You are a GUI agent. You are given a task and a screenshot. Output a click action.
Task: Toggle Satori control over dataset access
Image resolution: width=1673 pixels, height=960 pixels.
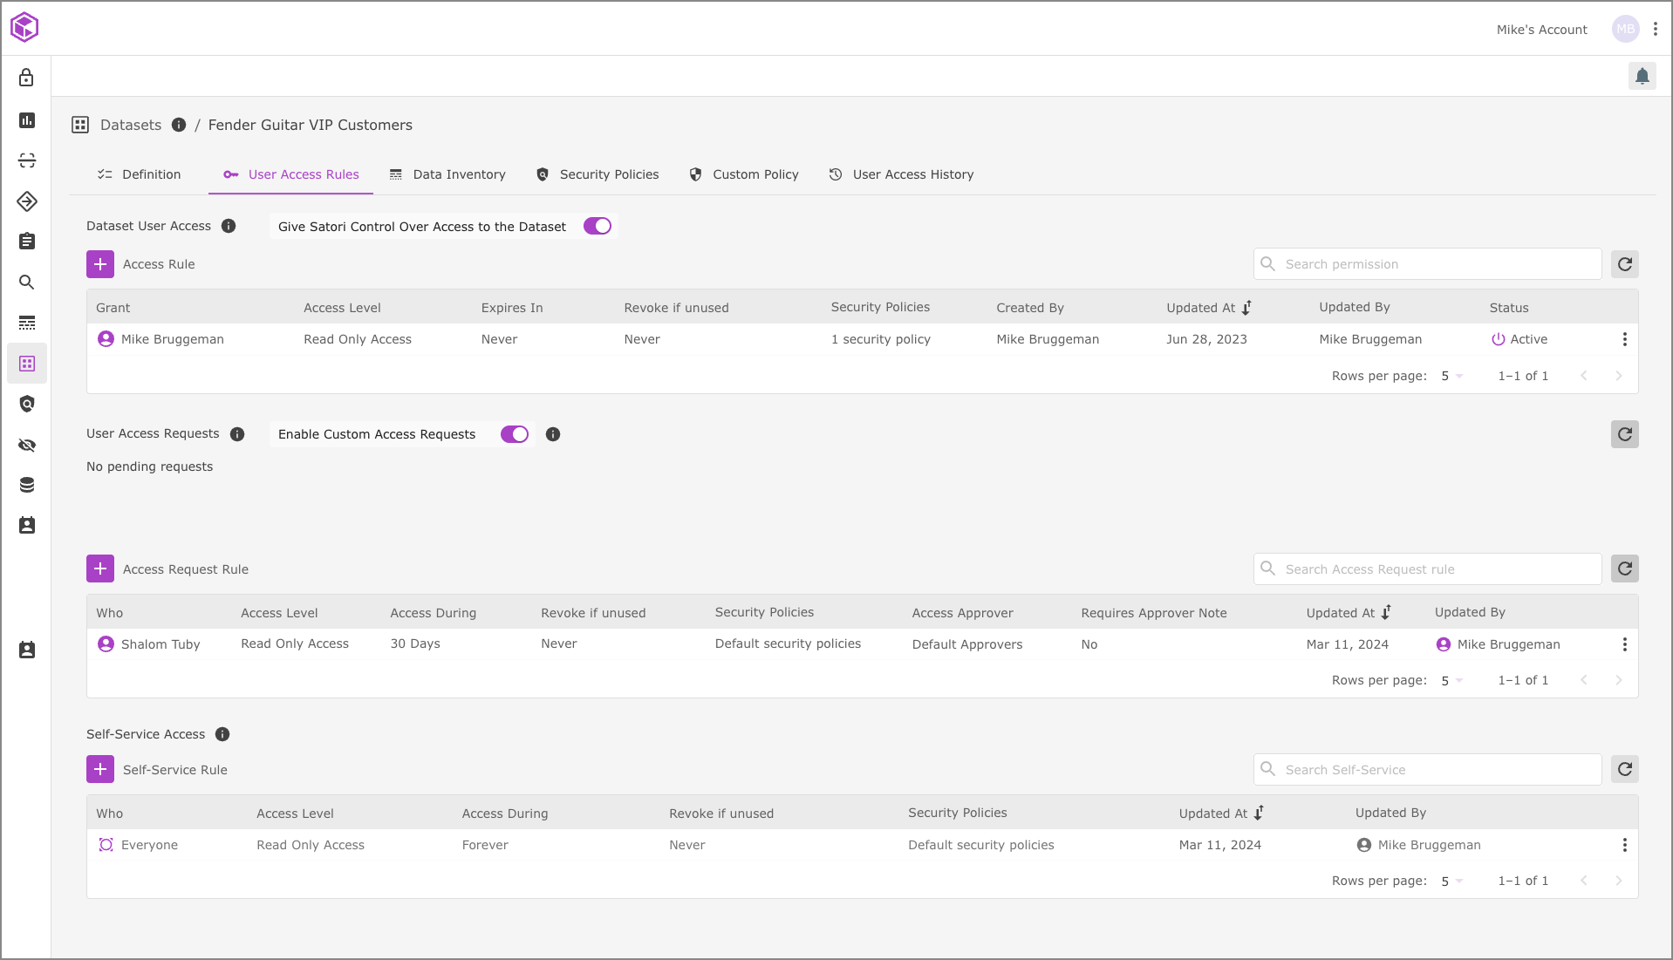click(597, 227)
